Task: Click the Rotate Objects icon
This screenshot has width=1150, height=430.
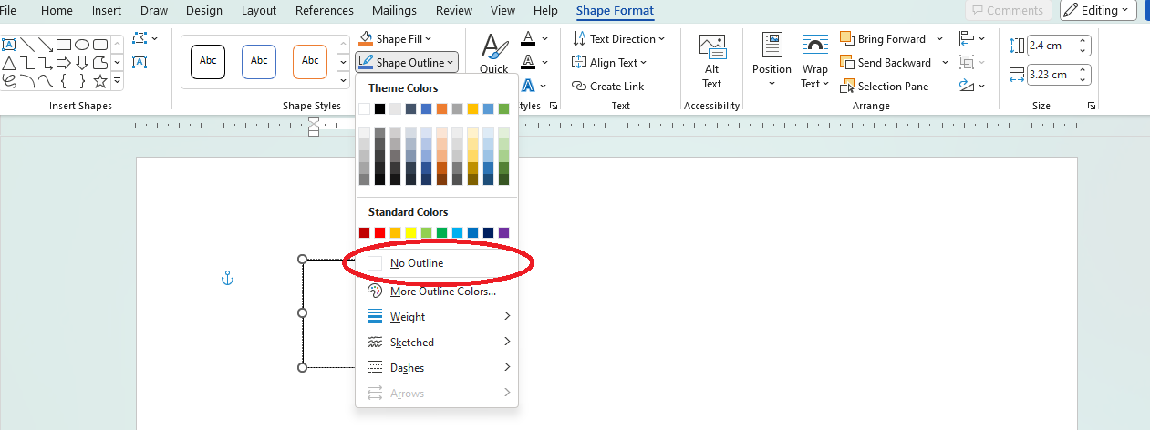Action: click(967, 86)
